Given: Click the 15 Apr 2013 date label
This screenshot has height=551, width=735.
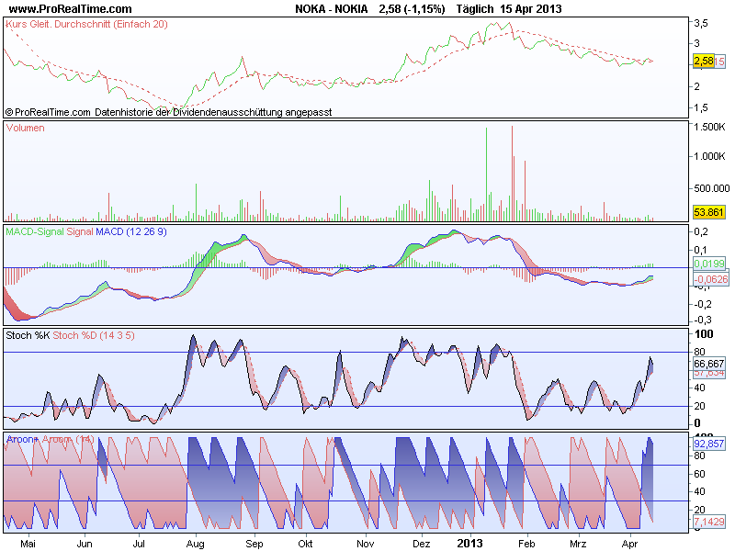Looking at the screenshot, I should [x=531, y=9].
